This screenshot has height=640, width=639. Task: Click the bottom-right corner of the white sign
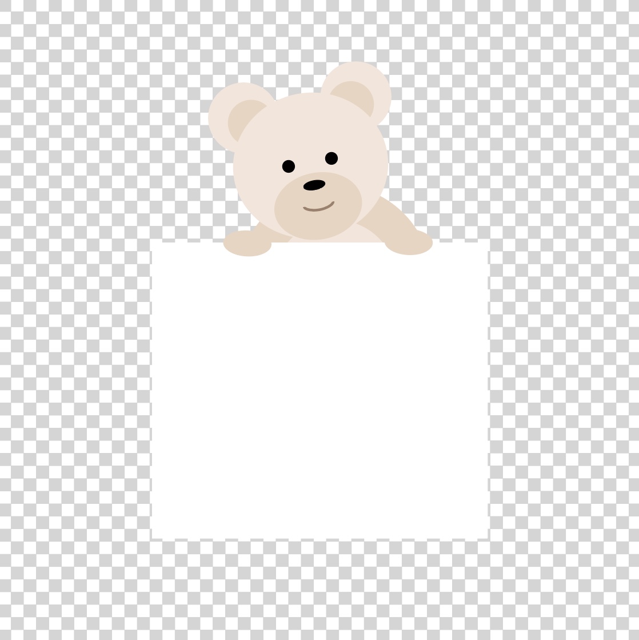pos(487,538)
